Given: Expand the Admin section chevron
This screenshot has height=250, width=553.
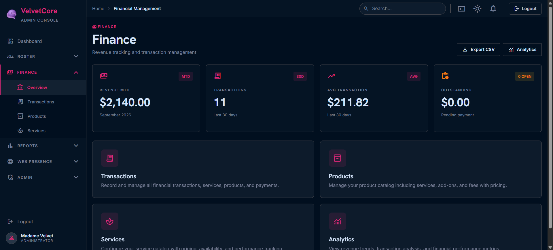Looking at the screenshot, I should [x=76, y=177].
